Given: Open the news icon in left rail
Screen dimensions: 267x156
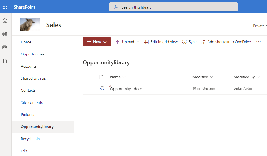Looking at the screenshot, I should tap(5, 48).
